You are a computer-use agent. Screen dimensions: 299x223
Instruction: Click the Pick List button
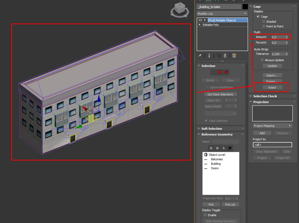[x=230, y=205]
